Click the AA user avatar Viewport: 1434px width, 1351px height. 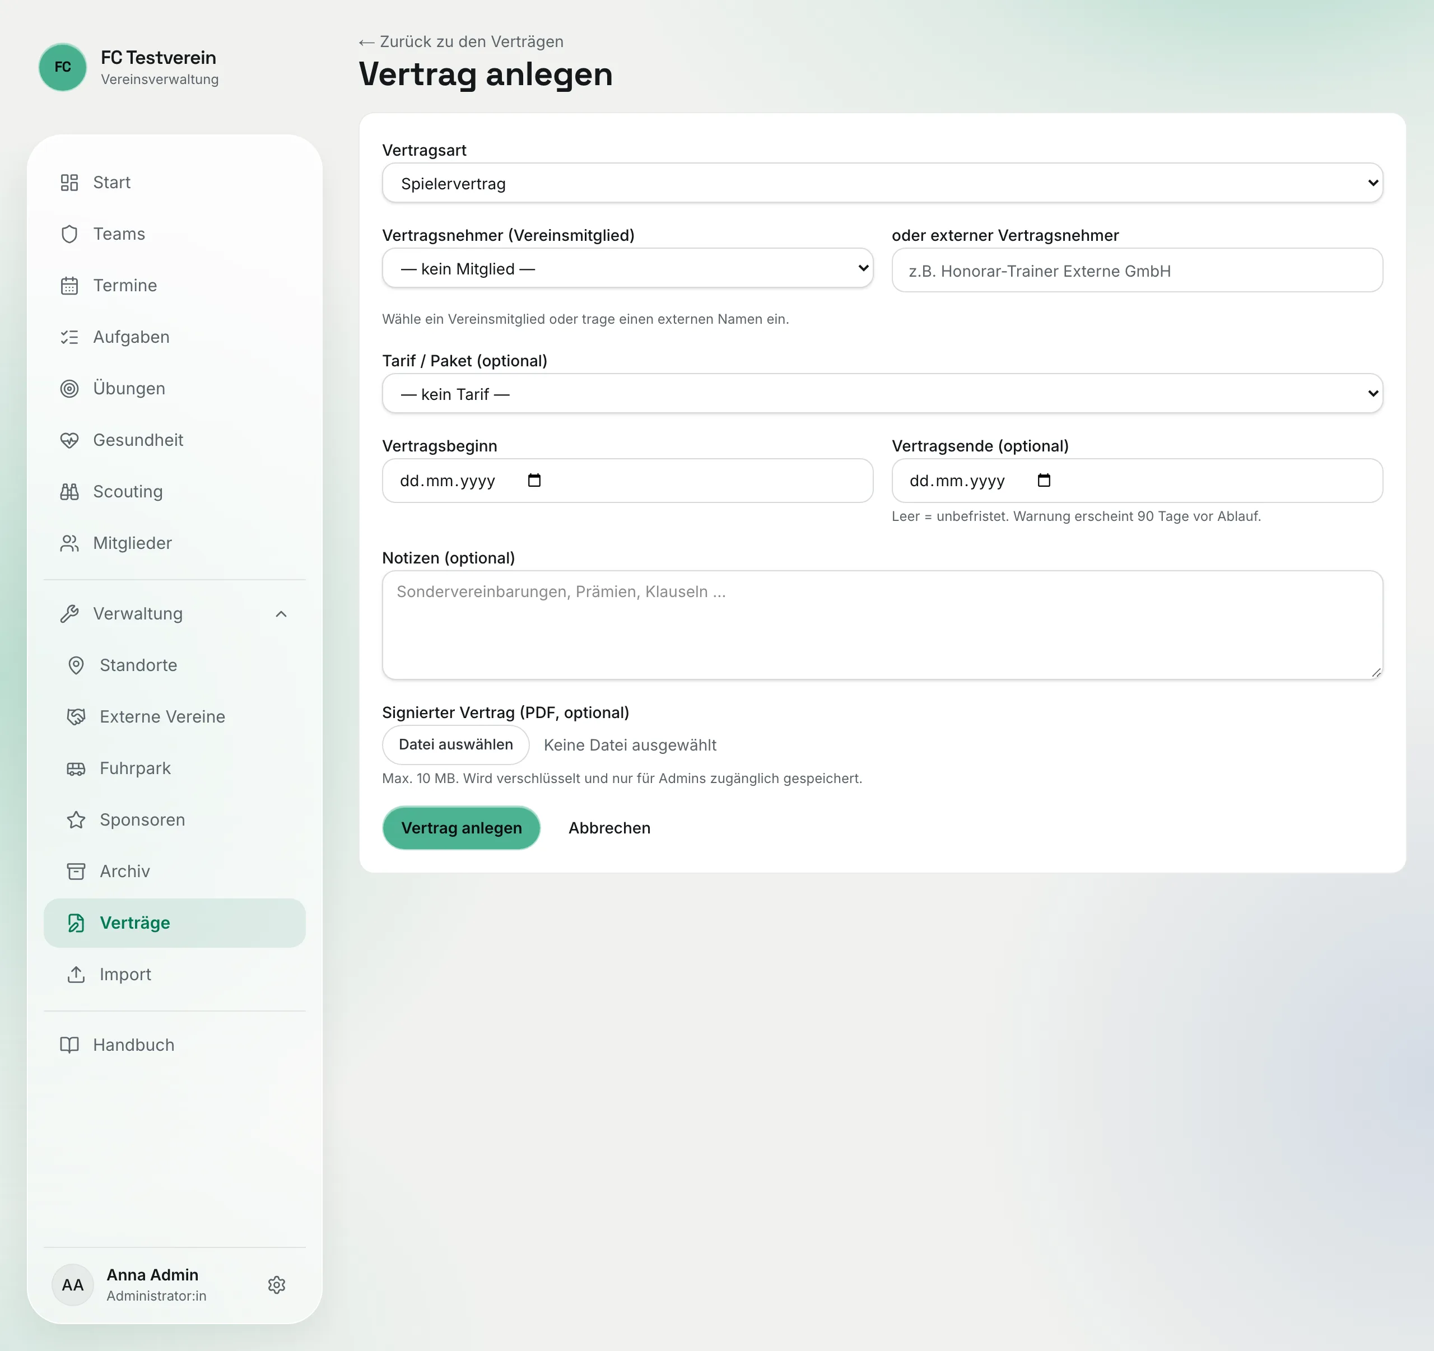[x=73, y=1285]
